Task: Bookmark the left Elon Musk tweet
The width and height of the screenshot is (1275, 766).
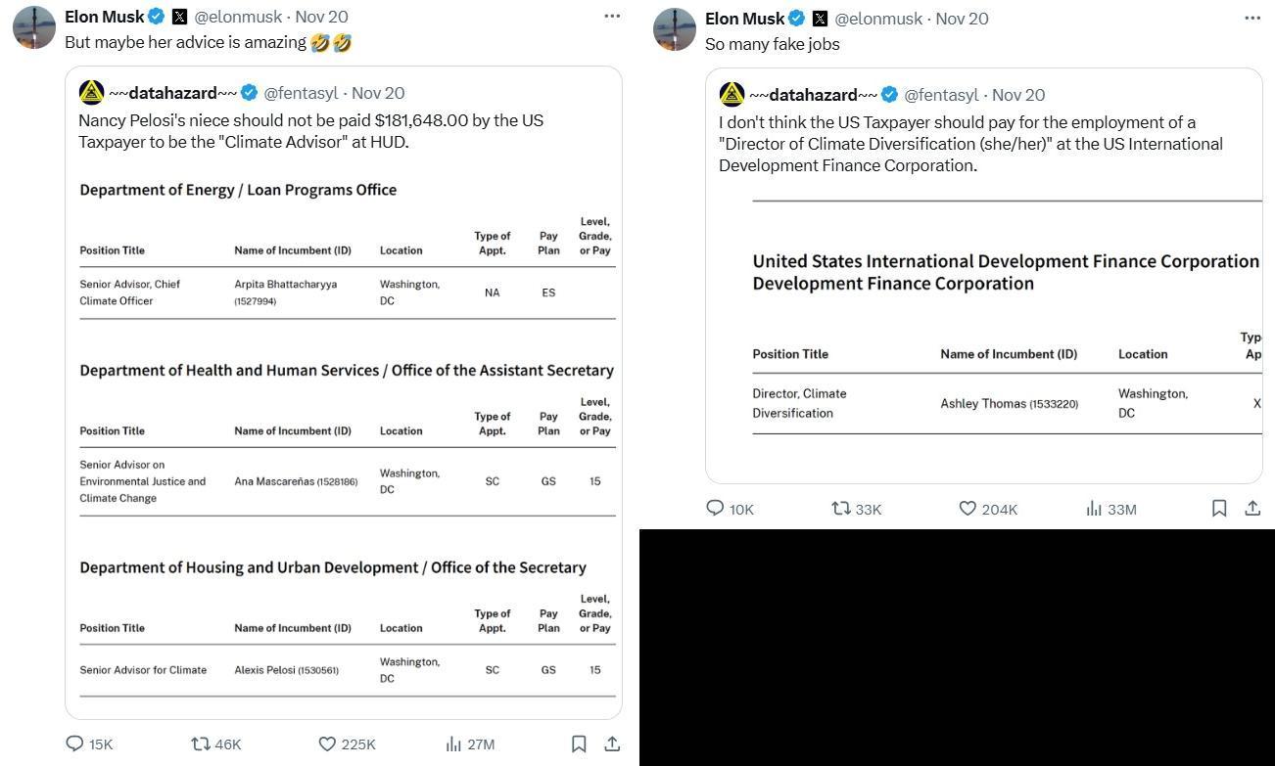Action: (x=579, y=744)
